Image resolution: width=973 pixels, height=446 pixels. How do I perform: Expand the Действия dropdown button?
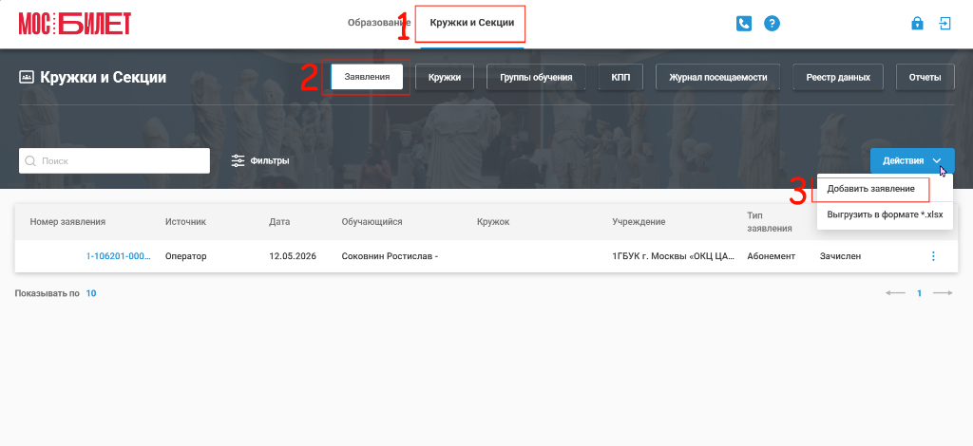[912, 160]
